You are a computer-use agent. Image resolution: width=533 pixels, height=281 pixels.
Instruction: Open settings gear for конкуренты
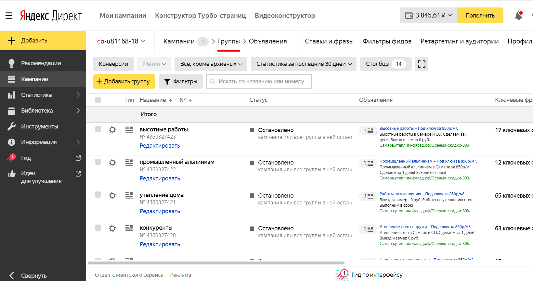coord(112,228)
